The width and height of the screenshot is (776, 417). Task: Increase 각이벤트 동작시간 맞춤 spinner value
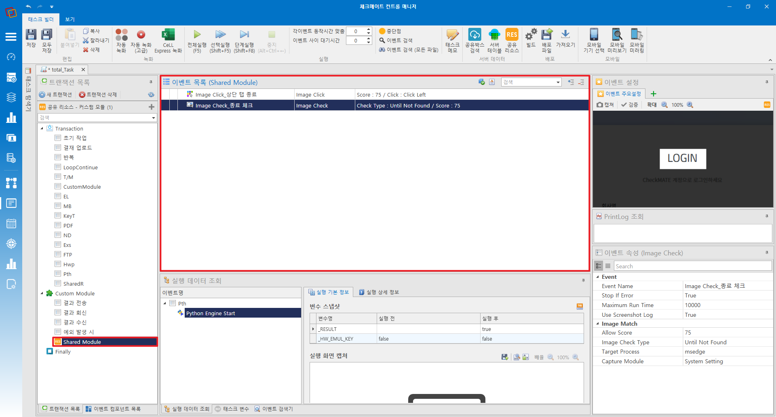pos(369,29)
